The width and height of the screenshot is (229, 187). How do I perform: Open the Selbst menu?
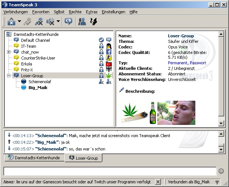coord(59,12)
